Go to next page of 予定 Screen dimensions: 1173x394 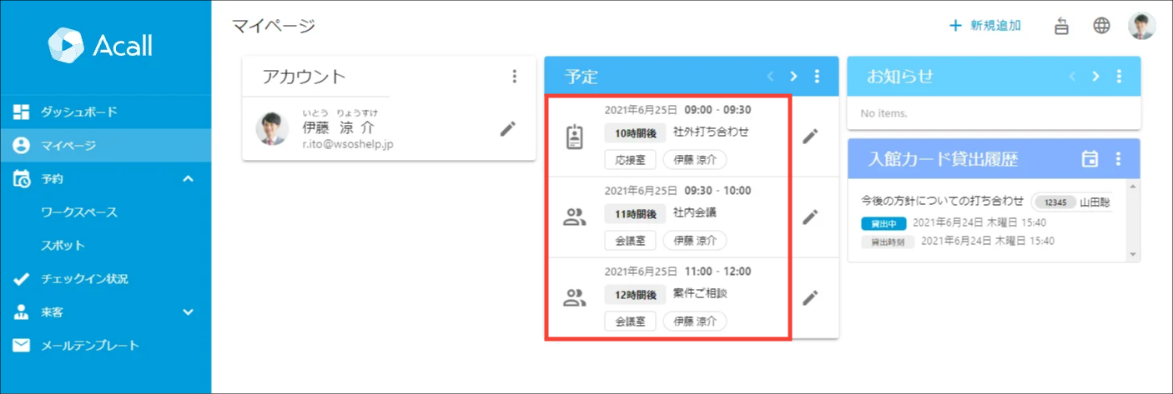point(793,77)
